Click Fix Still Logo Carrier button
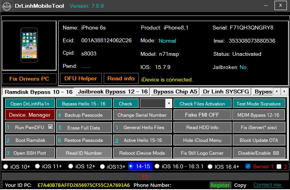The width and height of the screenshot is (290, 190). (x=202, y=153)
